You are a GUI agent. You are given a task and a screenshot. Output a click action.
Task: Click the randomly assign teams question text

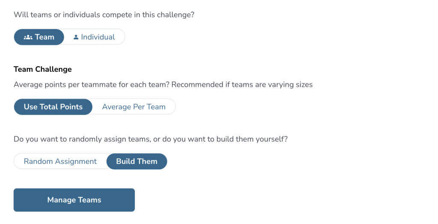151,139
